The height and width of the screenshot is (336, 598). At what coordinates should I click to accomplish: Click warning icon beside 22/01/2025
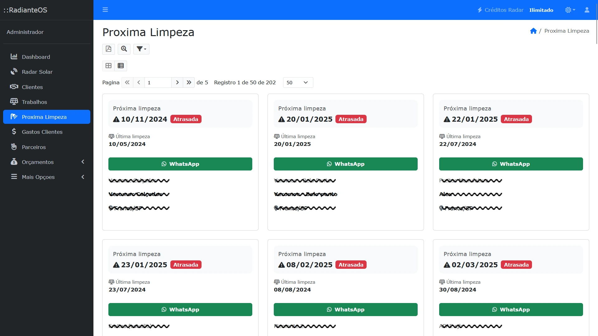pos(447,119)
